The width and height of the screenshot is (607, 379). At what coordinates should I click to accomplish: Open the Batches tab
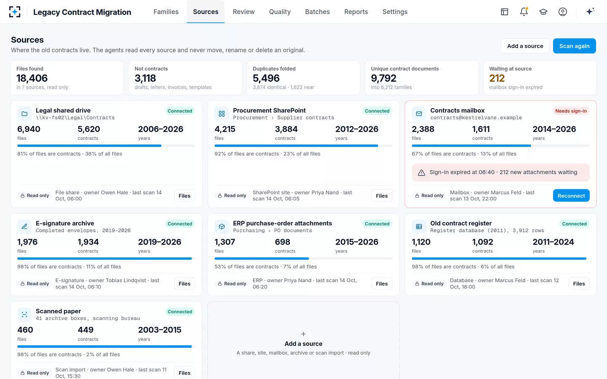point(317,12)
